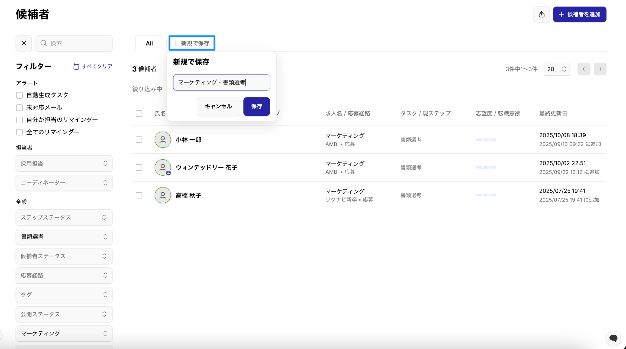The image size is (626, 349).
Task: Click avatar icon of 小林 一郎
Action: [x=163, y=140]
